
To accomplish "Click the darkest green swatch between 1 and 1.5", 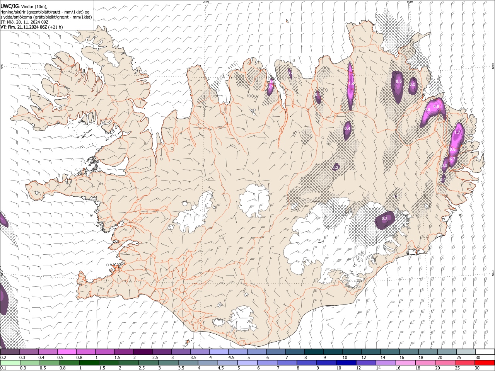I will tap(89, 363).
